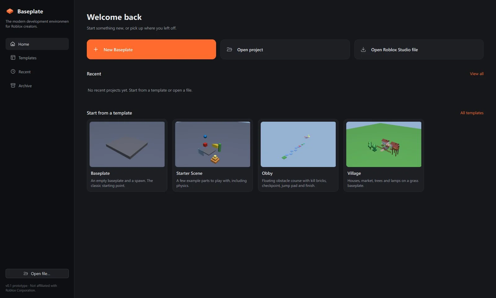Select the Starter Scene template thumbnail
Image resolution: width=496 pixels, height=298 pixels.
(213, 144)
